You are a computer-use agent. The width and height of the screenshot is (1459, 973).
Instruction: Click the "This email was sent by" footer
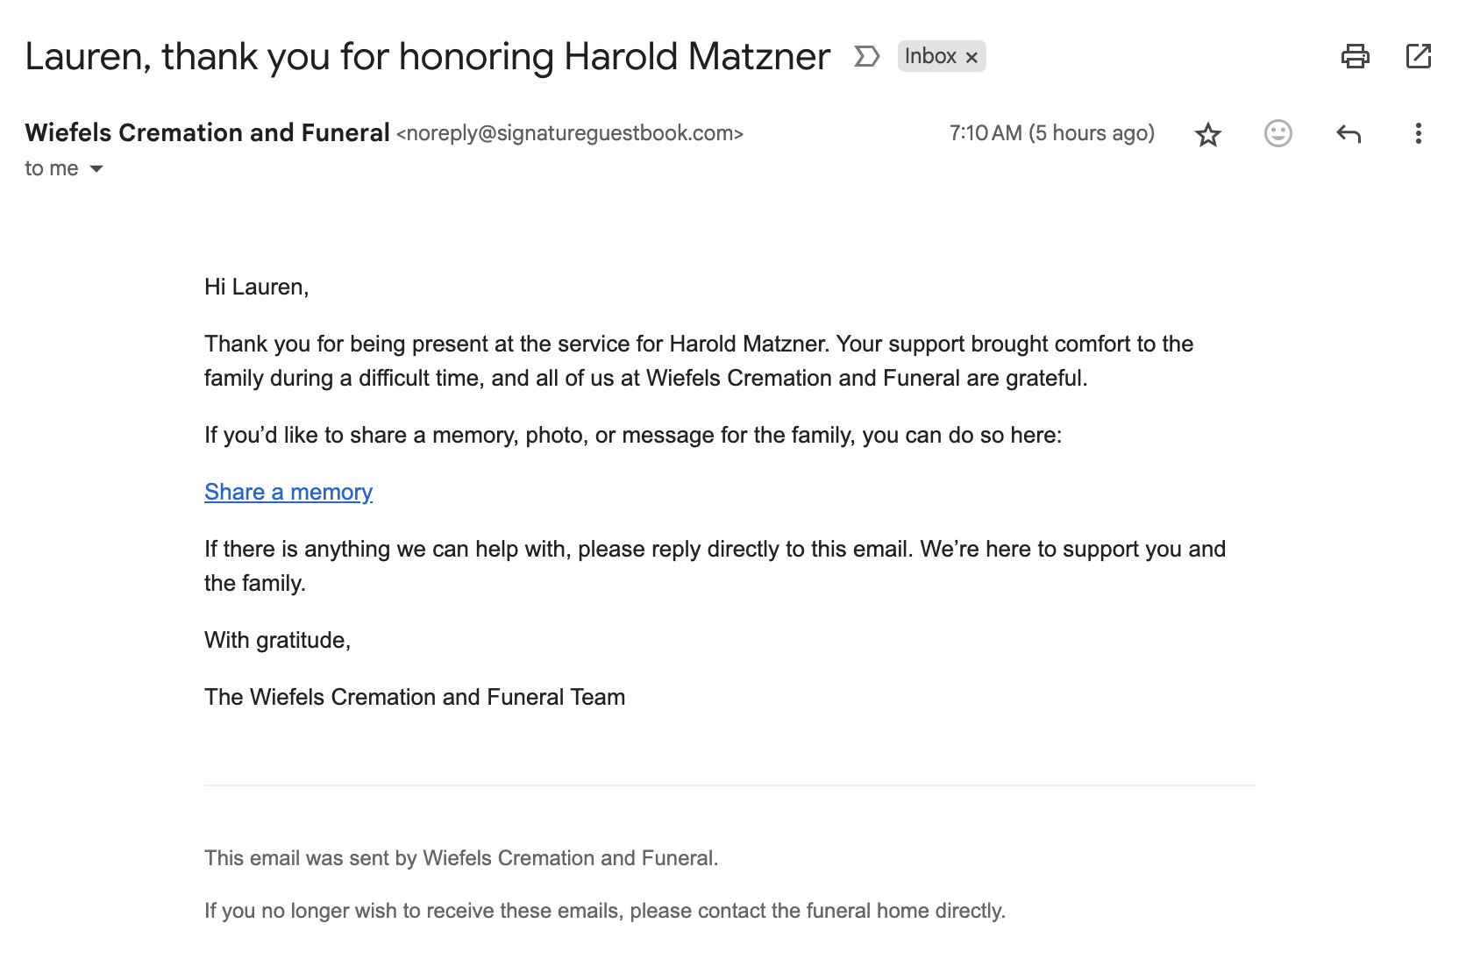pyautogui.click(x=461, y=857)
